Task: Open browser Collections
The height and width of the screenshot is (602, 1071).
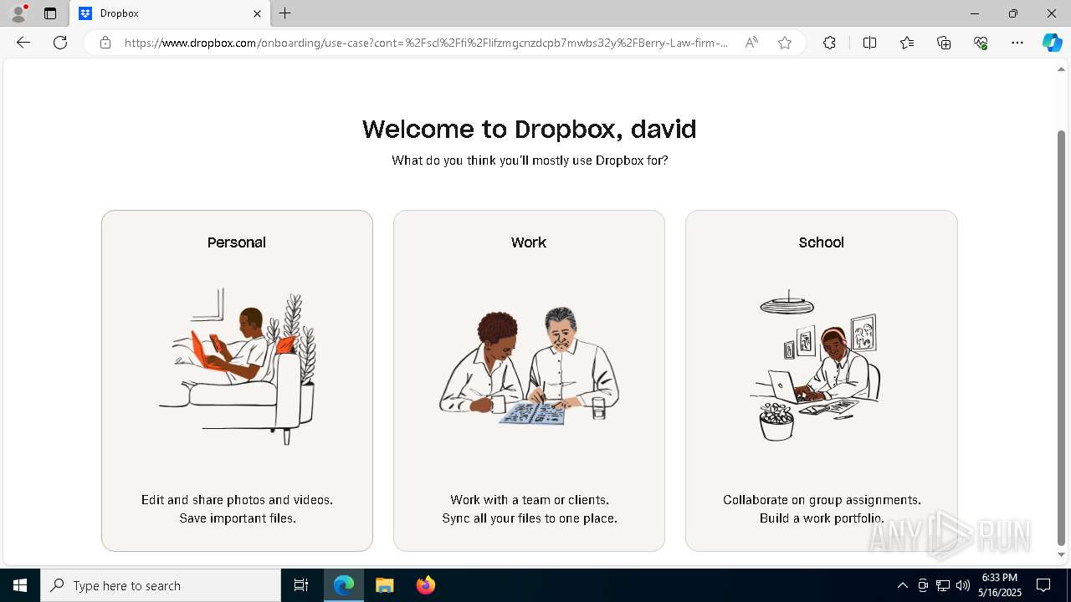Action: click(x=944, y=43)
